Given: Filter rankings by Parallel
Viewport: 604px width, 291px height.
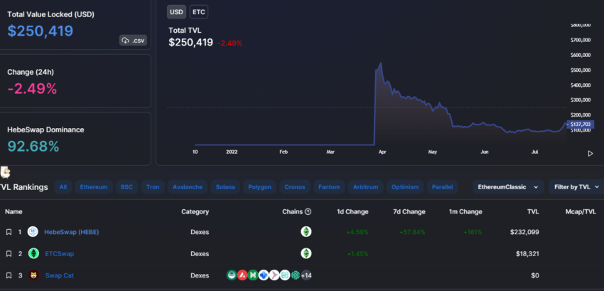Looking at the screenshot, I should [x=442, y=187].
